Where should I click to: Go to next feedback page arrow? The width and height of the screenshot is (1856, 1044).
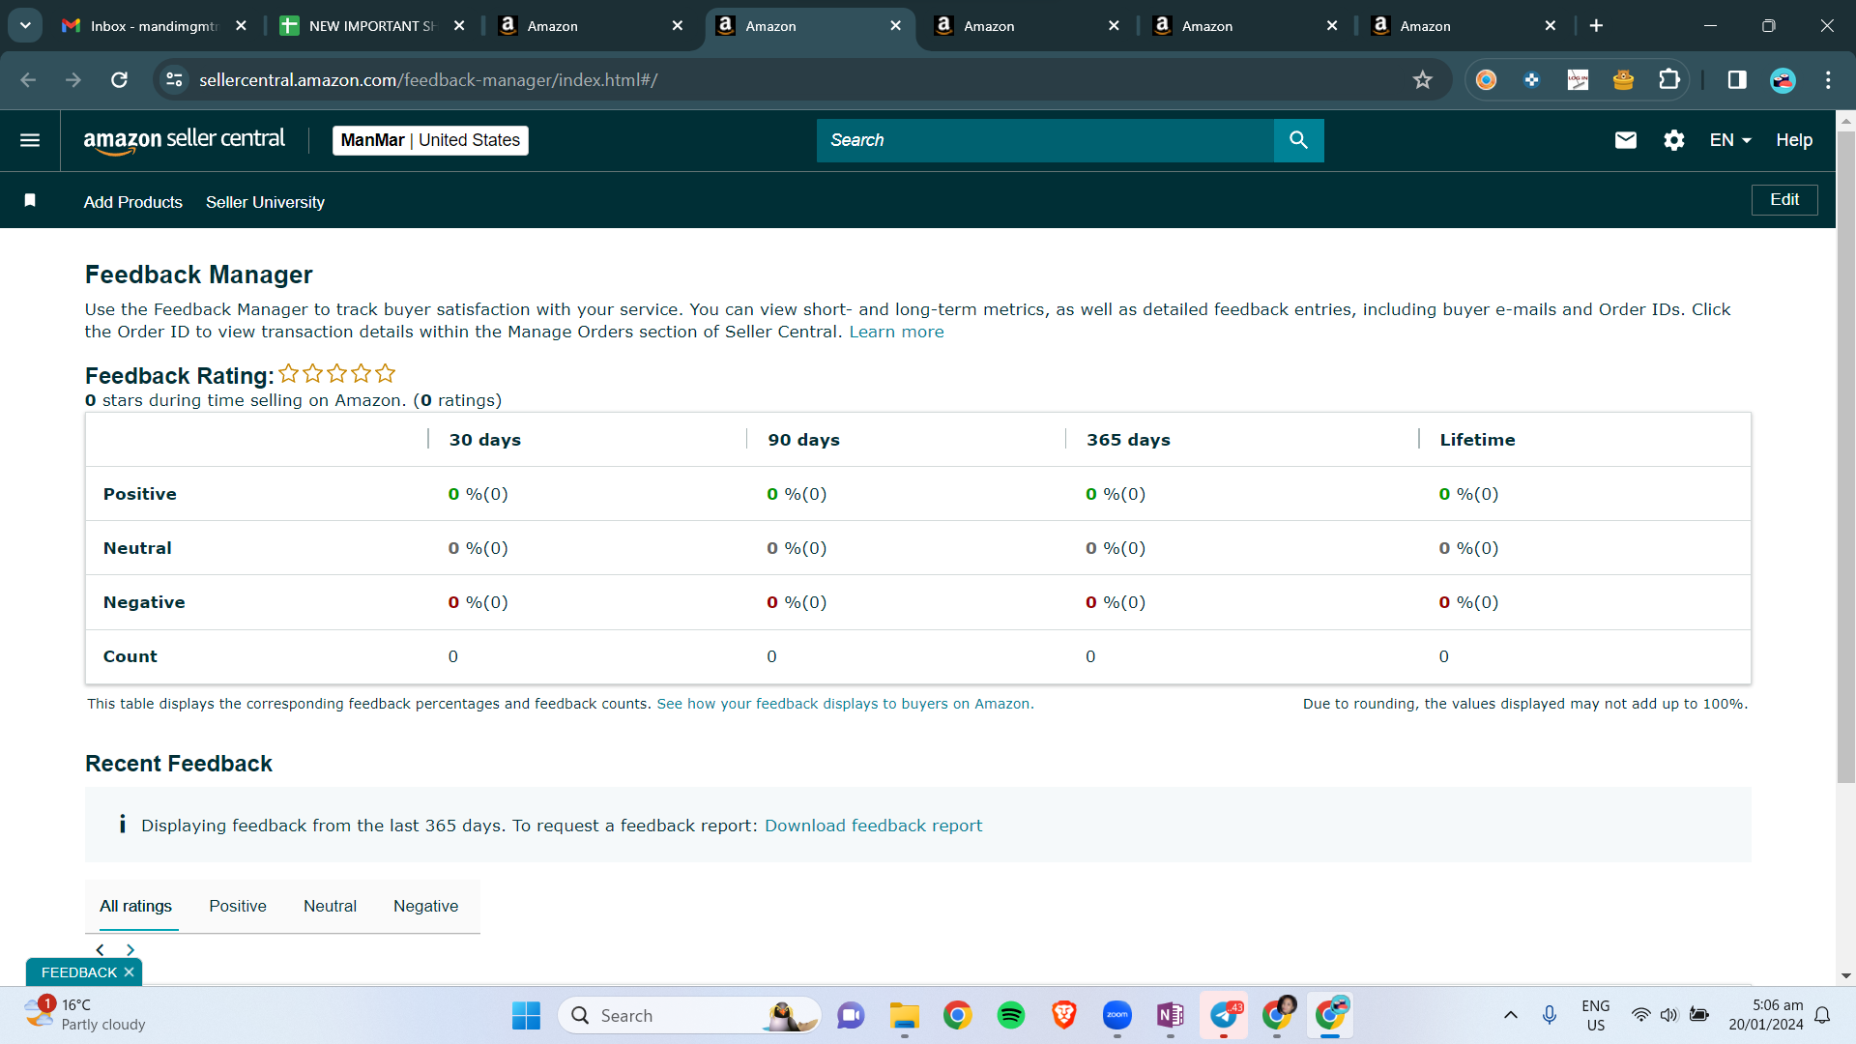(130, 950)
